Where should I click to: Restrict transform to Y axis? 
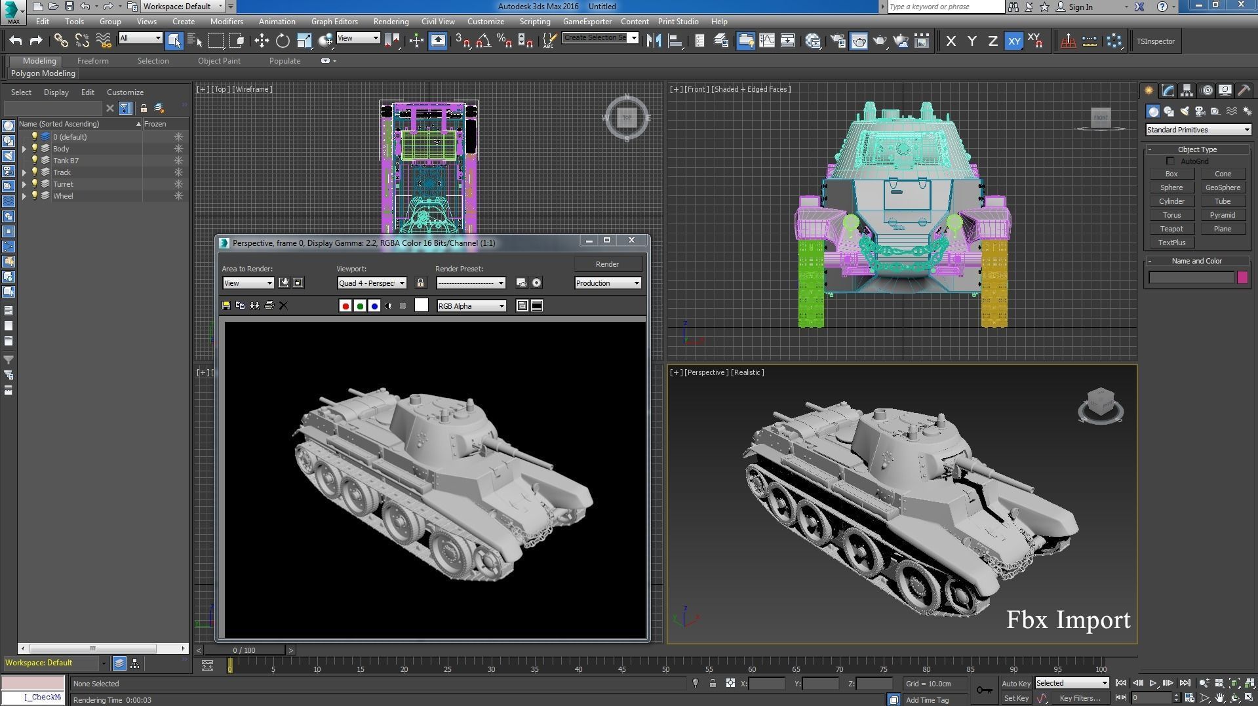point(972,41)
